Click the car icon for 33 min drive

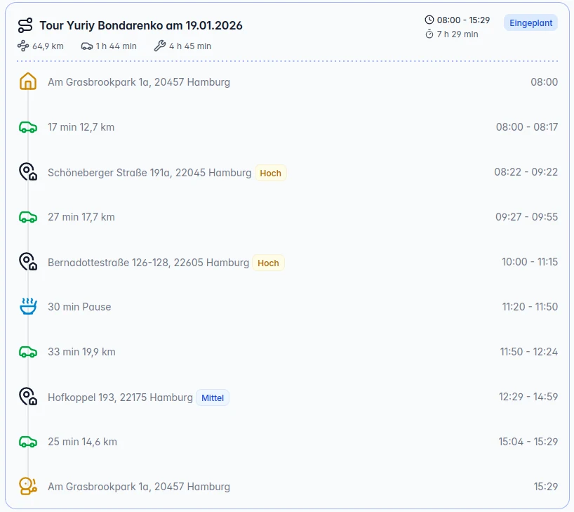28,352
